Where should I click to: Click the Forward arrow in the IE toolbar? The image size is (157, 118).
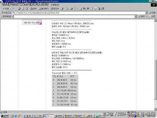click(x=14, y=8)
